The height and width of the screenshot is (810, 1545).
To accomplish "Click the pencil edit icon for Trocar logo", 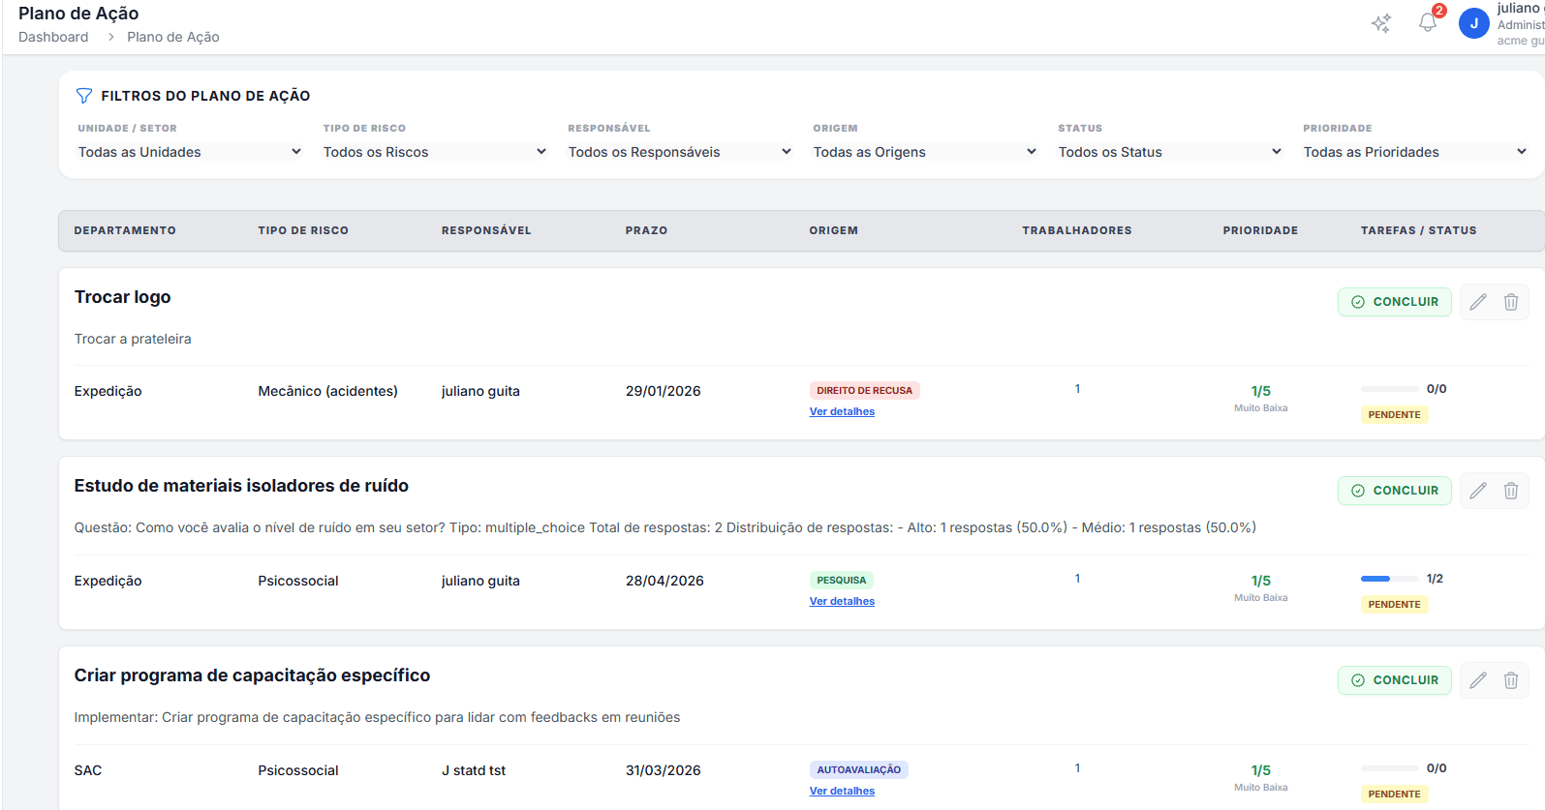I will [x=1477, y=302].
